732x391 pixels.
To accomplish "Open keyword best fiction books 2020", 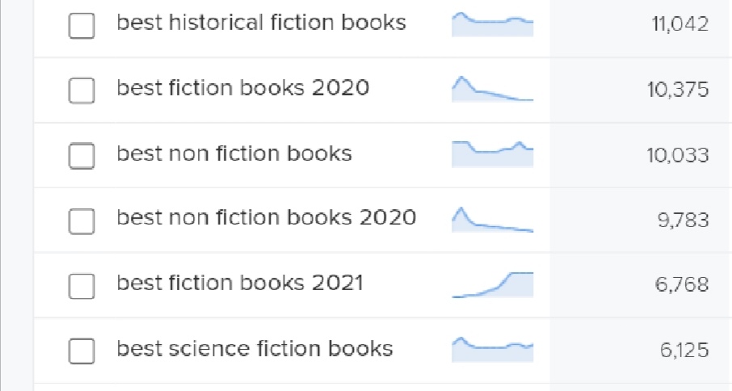I will click(242, 88).
